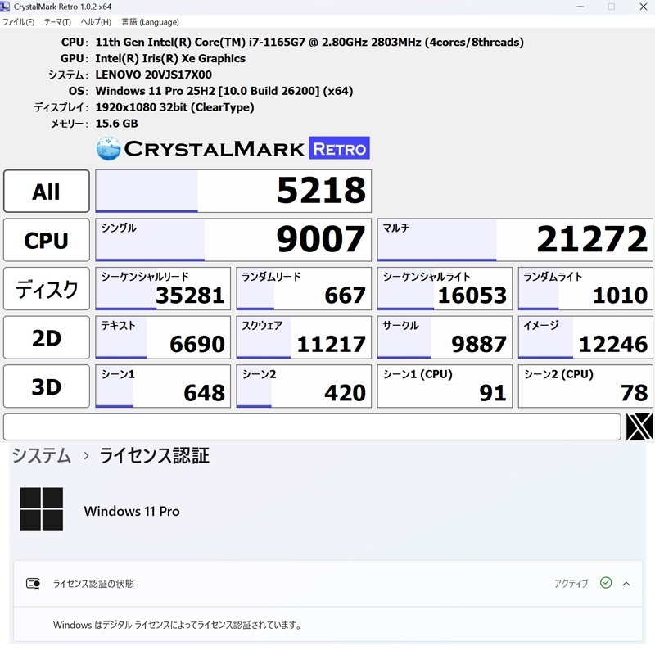Image resolution: width=655 pixels, height=655 pixels.
Task: Run the ディスク benchmark button
Action: [x=47, y=289]
